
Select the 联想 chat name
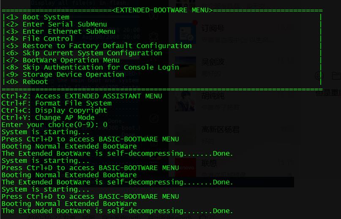(209, 163)
